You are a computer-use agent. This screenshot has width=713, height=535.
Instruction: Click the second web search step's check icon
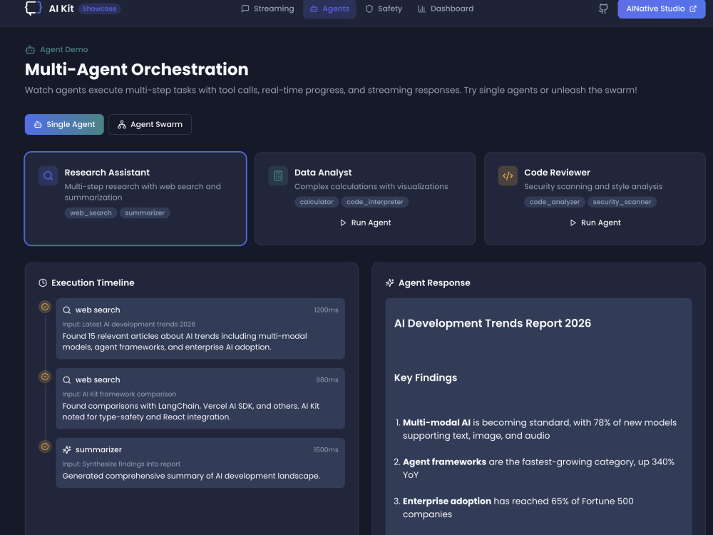[45, 377]
